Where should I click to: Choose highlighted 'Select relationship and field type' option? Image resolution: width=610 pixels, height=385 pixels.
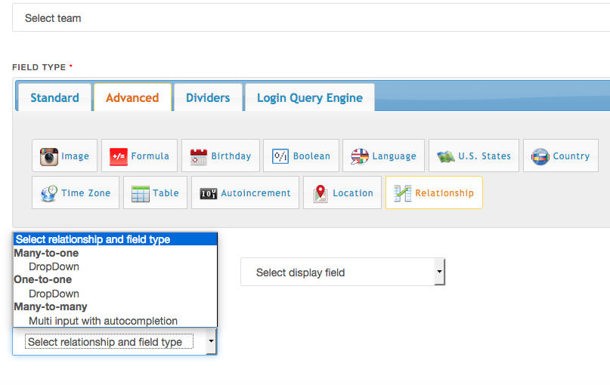coord(115,239)
